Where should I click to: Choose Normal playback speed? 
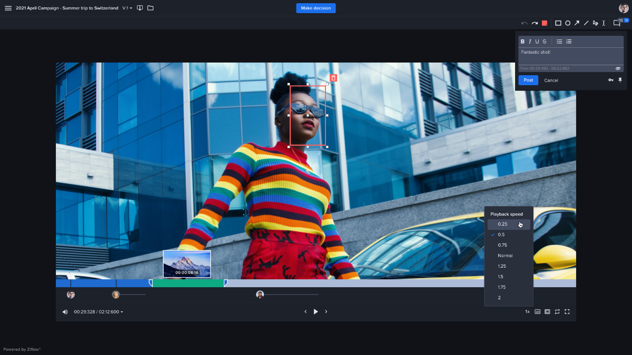[506, 255]
